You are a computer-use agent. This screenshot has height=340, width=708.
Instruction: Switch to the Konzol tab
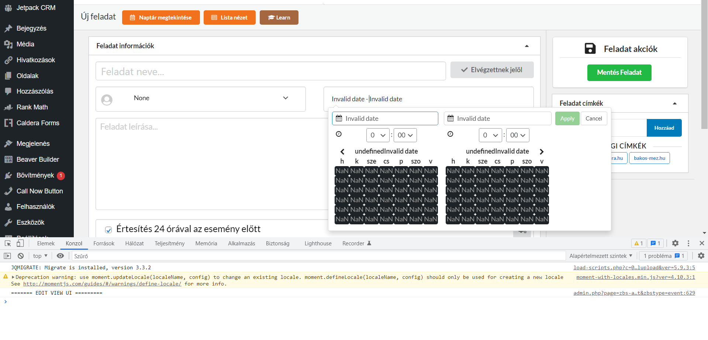click(x=74, y=243)
